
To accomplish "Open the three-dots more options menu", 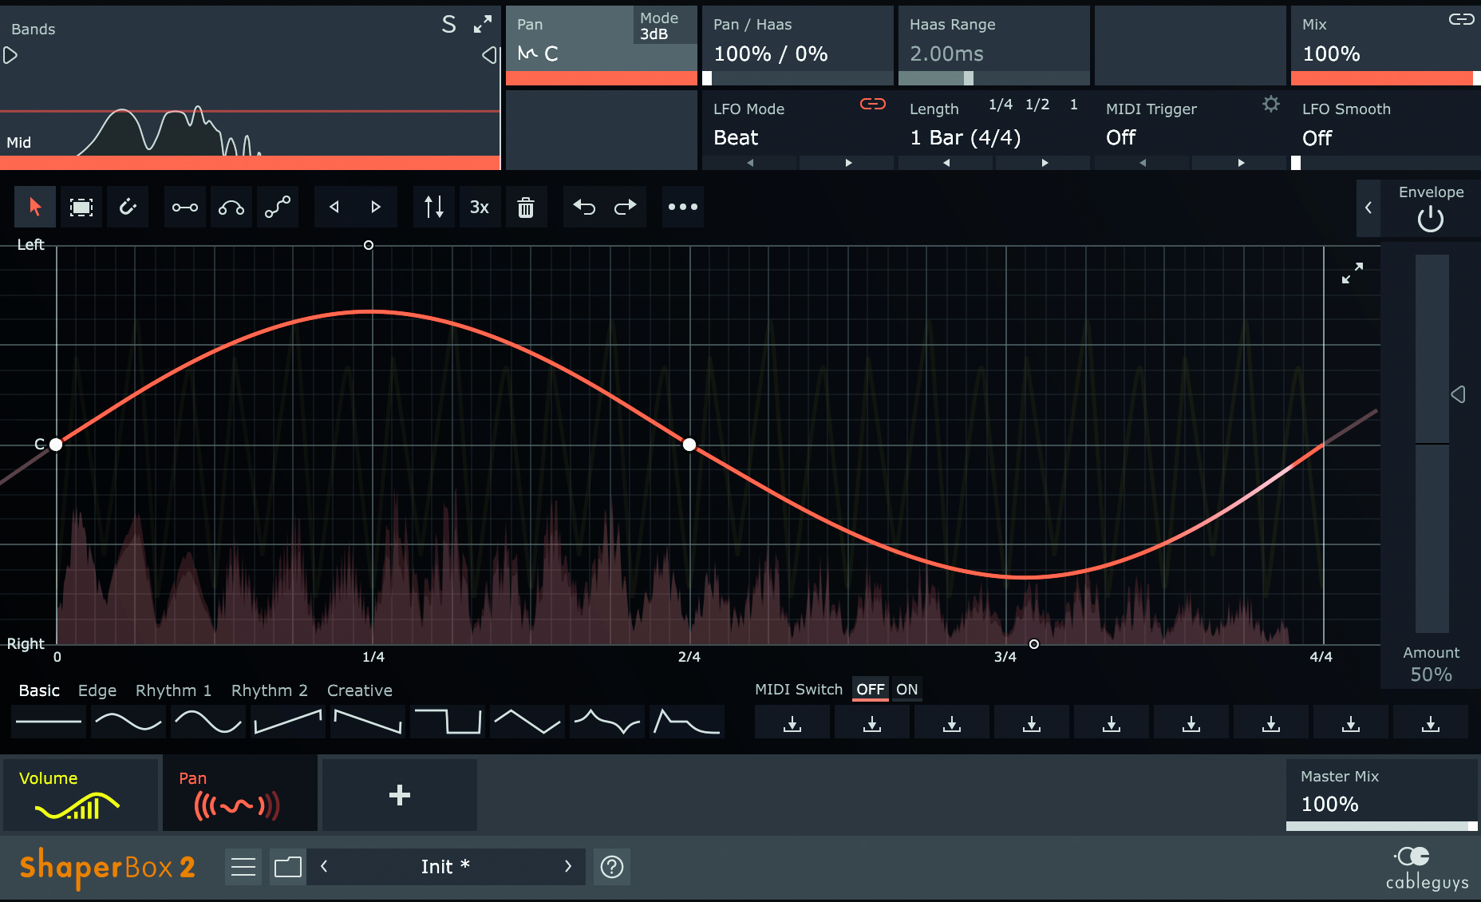I will point(683,208).
